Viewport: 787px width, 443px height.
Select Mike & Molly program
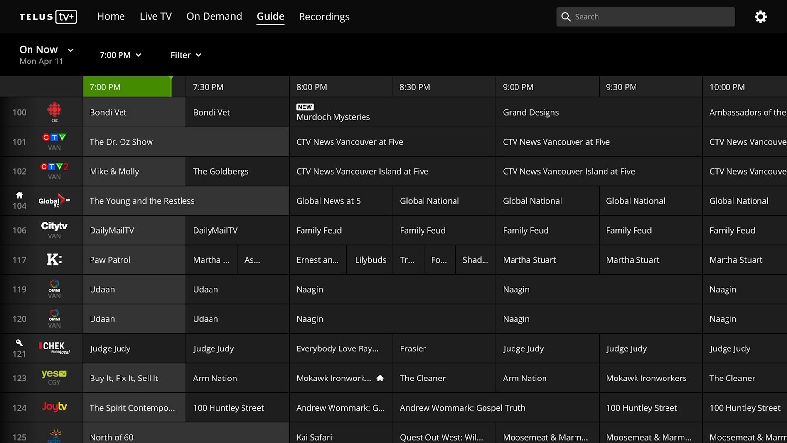pyautogui.click(x=134, y=171)
